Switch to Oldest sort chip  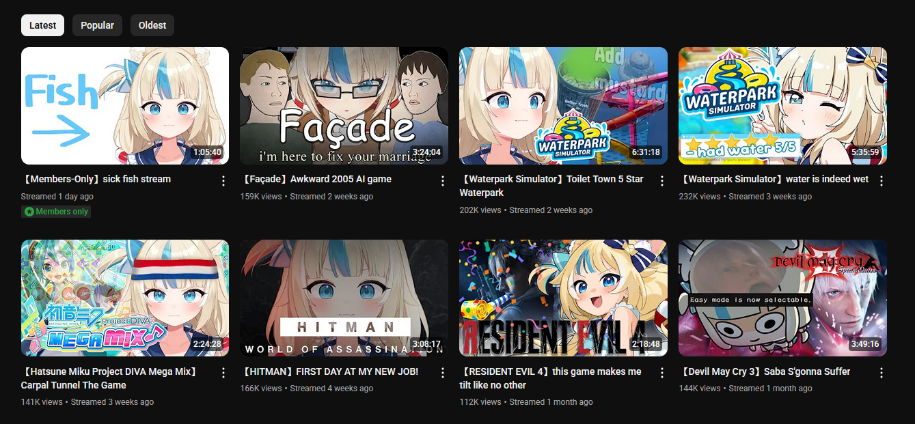pos(152,25)
